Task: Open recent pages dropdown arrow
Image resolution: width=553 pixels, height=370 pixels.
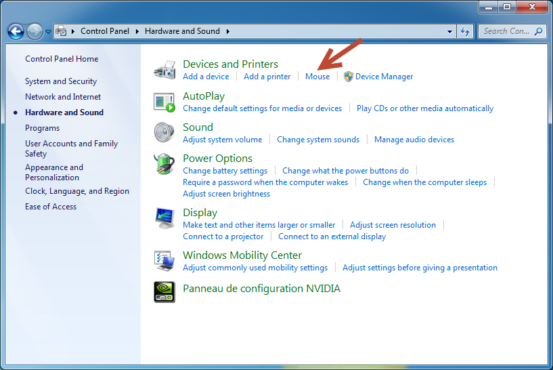Action: [x=48, y=32]
